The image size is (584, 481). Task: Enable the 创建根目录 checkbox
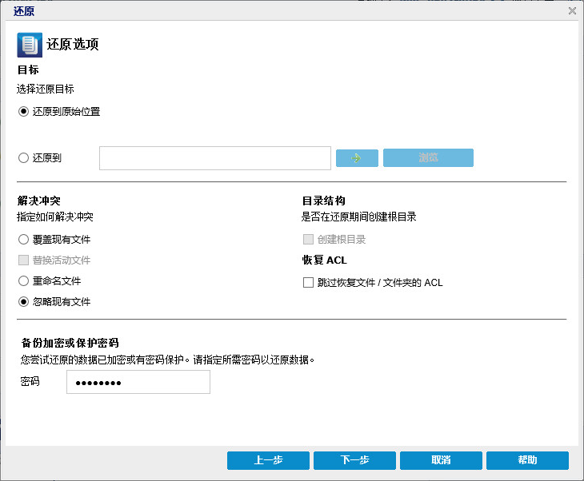[x=308, y=239]
